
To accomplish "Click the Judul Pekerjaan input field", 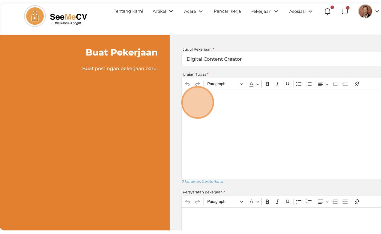I will click(281, 59).
